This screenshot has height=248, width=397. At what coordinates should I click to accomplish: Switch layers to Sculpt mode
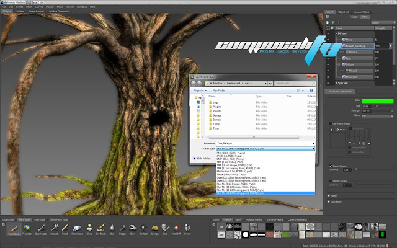(x=354, y=17)
